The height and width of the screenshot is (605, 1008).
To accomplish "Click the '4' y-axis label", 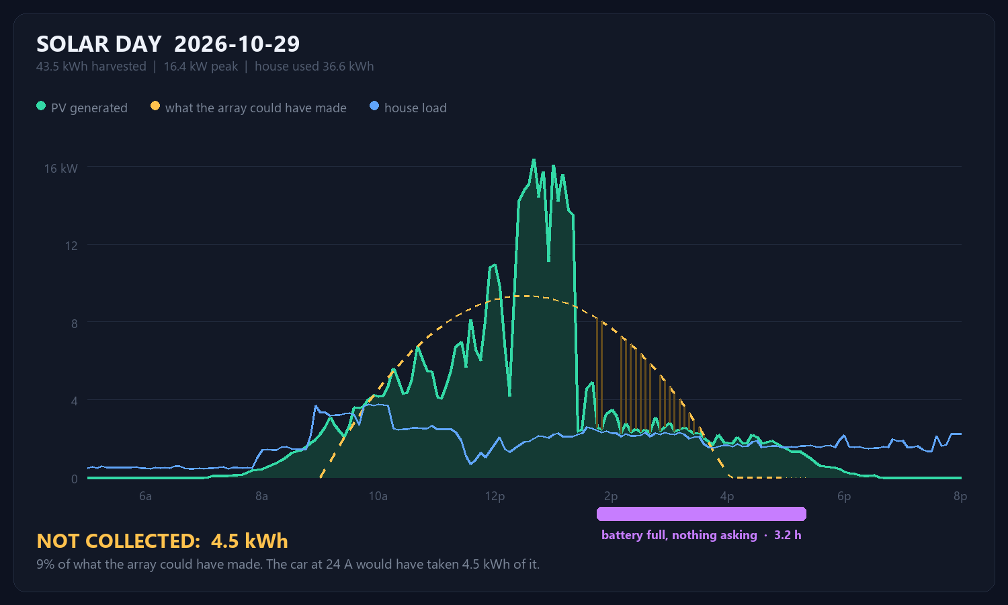I will click(x=75, y=401).
